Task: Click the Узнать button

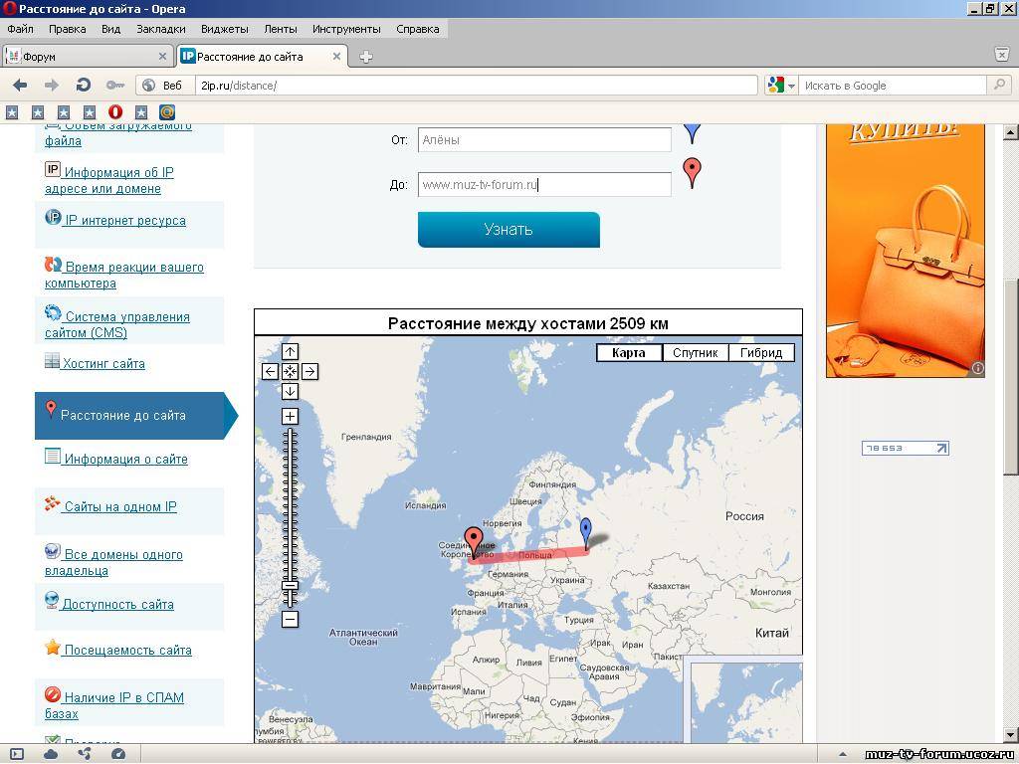Action: pyautogui.click(x=509, y=230)
